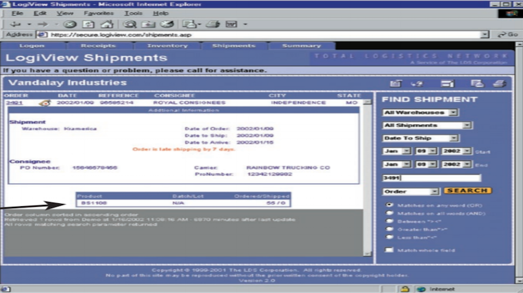Screen dimensions: 523x293
Task: Click the padlock icon in status bar
Action: point(405,289)
